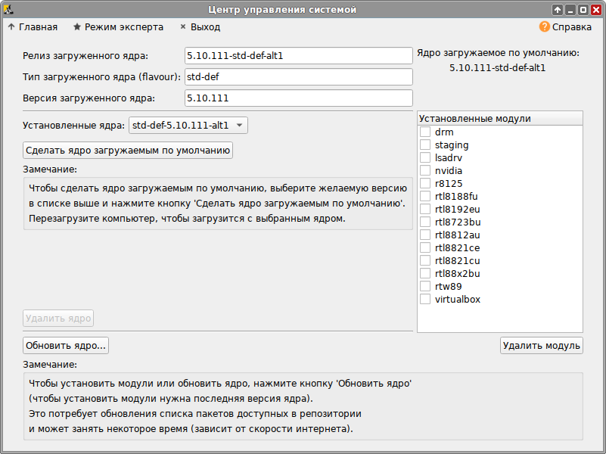Open the Справка help icon
This screenshot has width=606, height=454.
[x=544, y=26]
